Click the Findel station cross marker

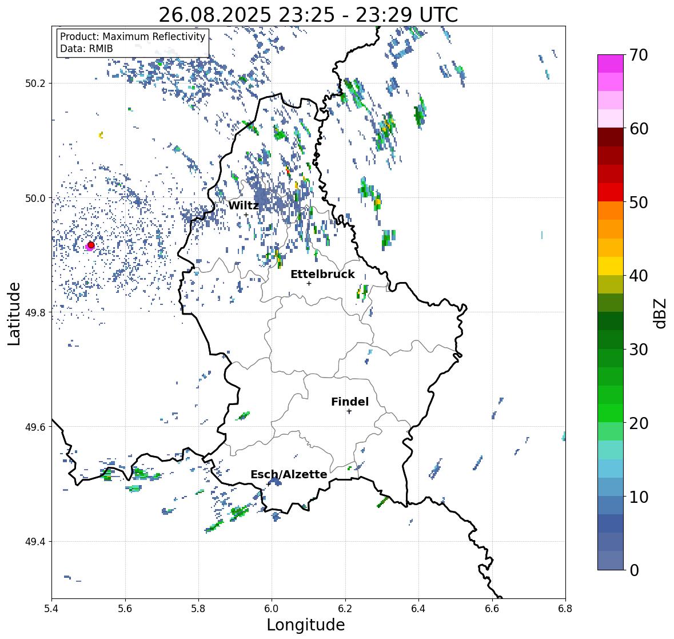point(349,411)
